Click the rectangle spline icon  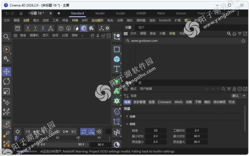(x=117, y=50)
